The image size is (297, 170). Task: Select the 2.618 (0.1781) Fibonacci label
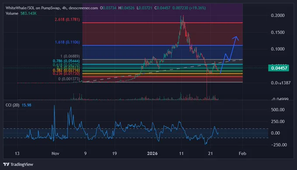(x=67, y=19)
